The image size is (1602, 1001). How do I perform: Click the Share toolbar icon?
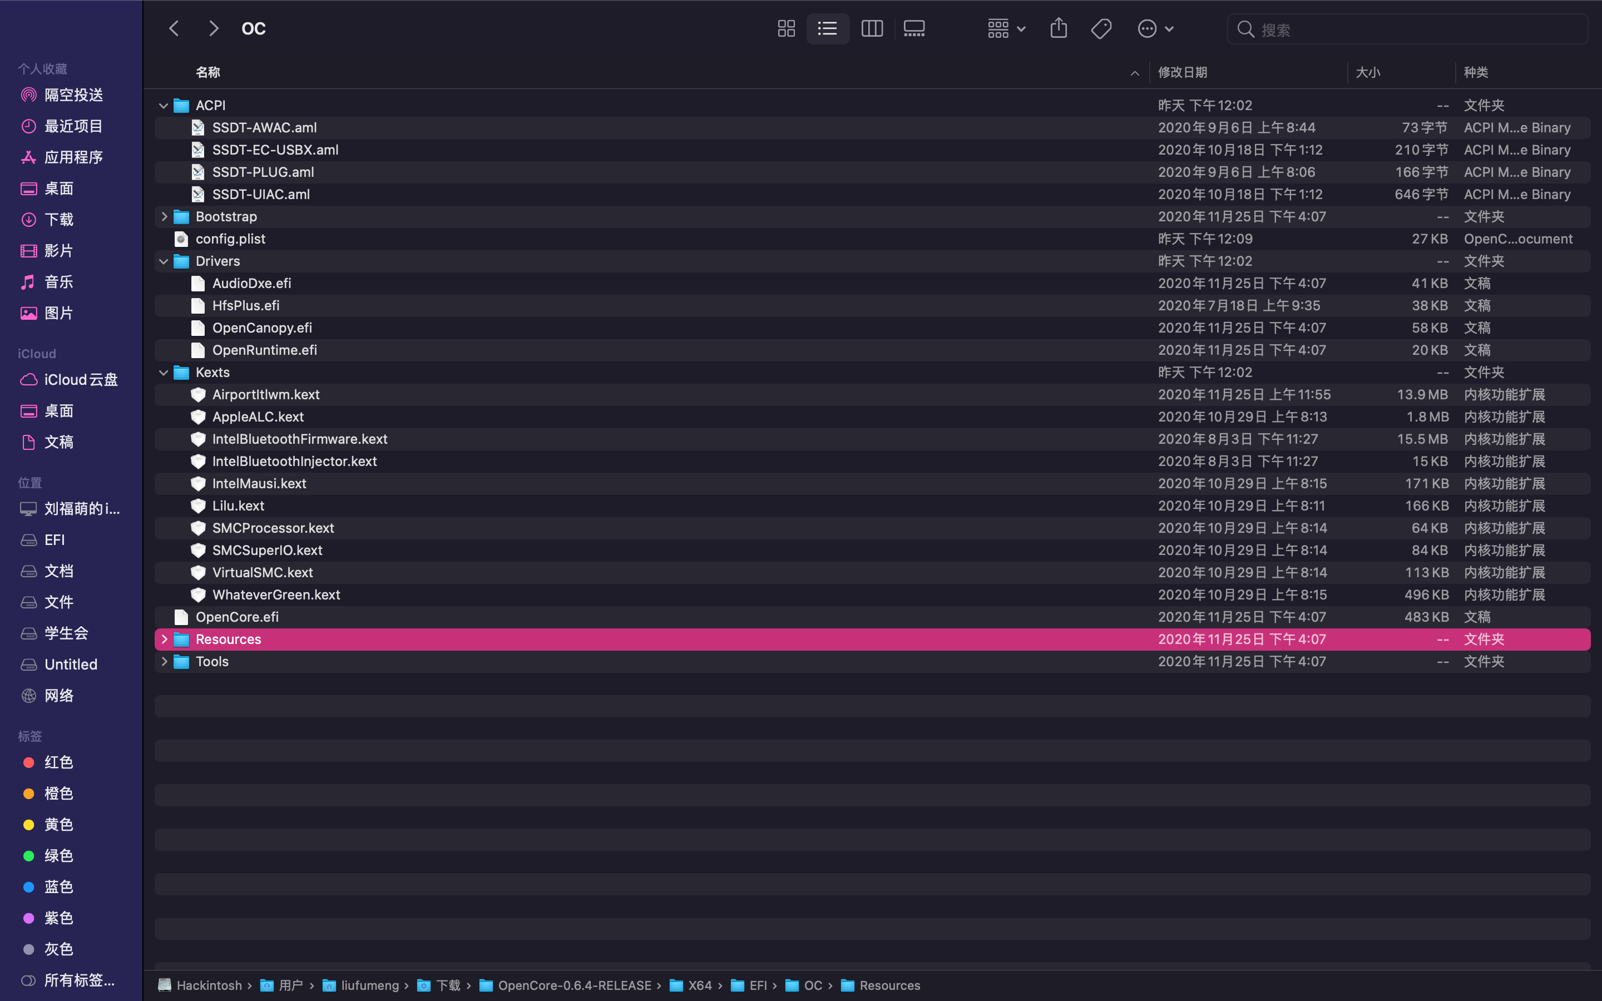(x=1059, y=28)
